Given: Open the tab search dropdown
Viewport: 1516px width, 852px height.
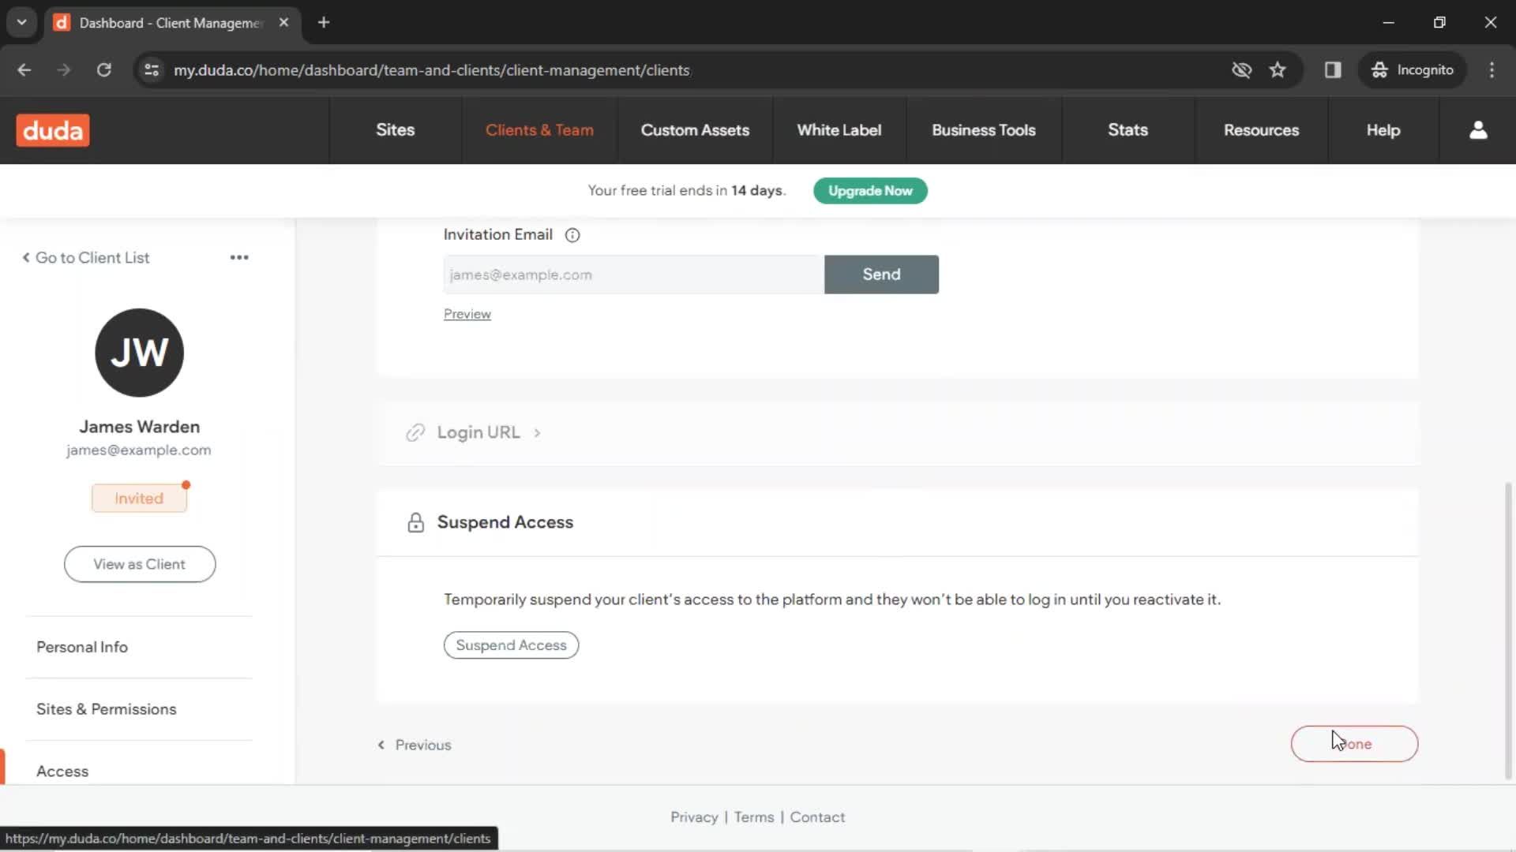Looking at the screenshot, I should pos(22,22).
